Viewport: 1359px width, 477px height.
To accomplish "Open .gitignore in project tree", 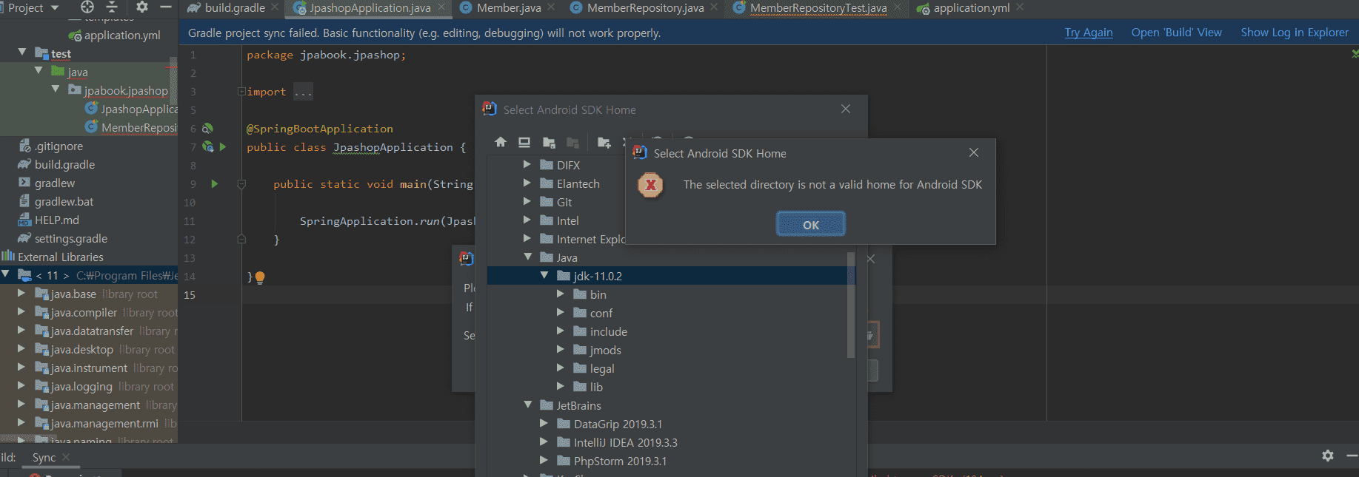I will pyautogui.click(x=50, y=146).
